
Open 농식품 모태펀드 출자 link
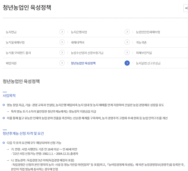18,53
